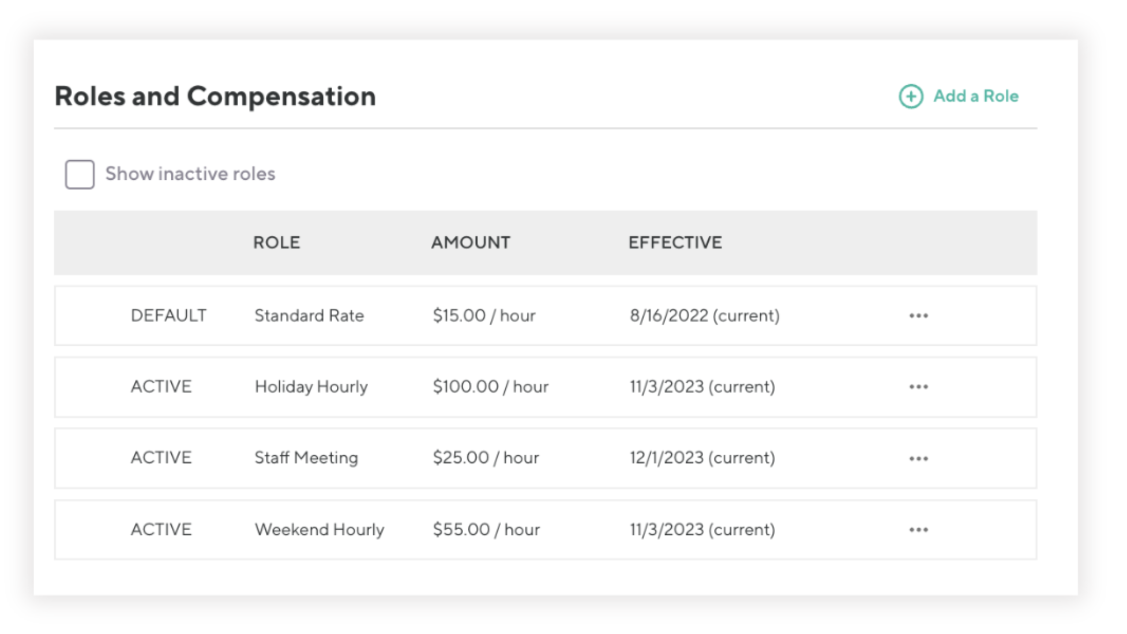
Task: Click the 12/1/2023 (current) effective date
Action: click(702, 458)
